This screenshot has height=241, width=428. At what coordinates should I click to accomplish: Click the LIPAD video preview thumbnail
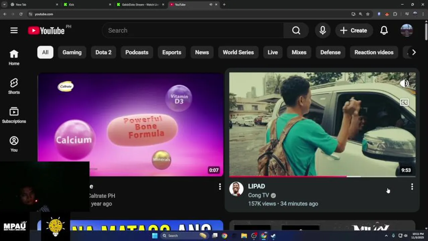click(322, 124)
